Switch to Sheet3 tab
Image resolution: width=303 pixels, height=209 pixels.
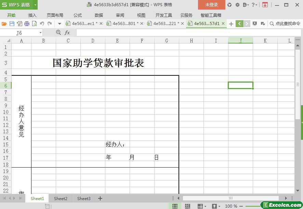tap(84, 199)
